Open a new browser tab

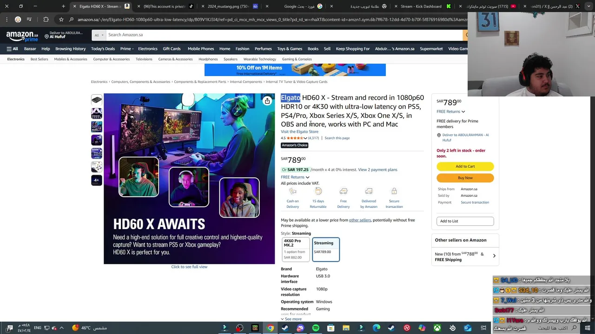tap(63, 6)
